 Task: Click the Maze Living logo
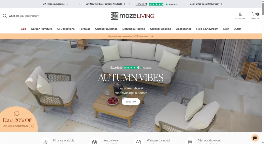point(132,16)
